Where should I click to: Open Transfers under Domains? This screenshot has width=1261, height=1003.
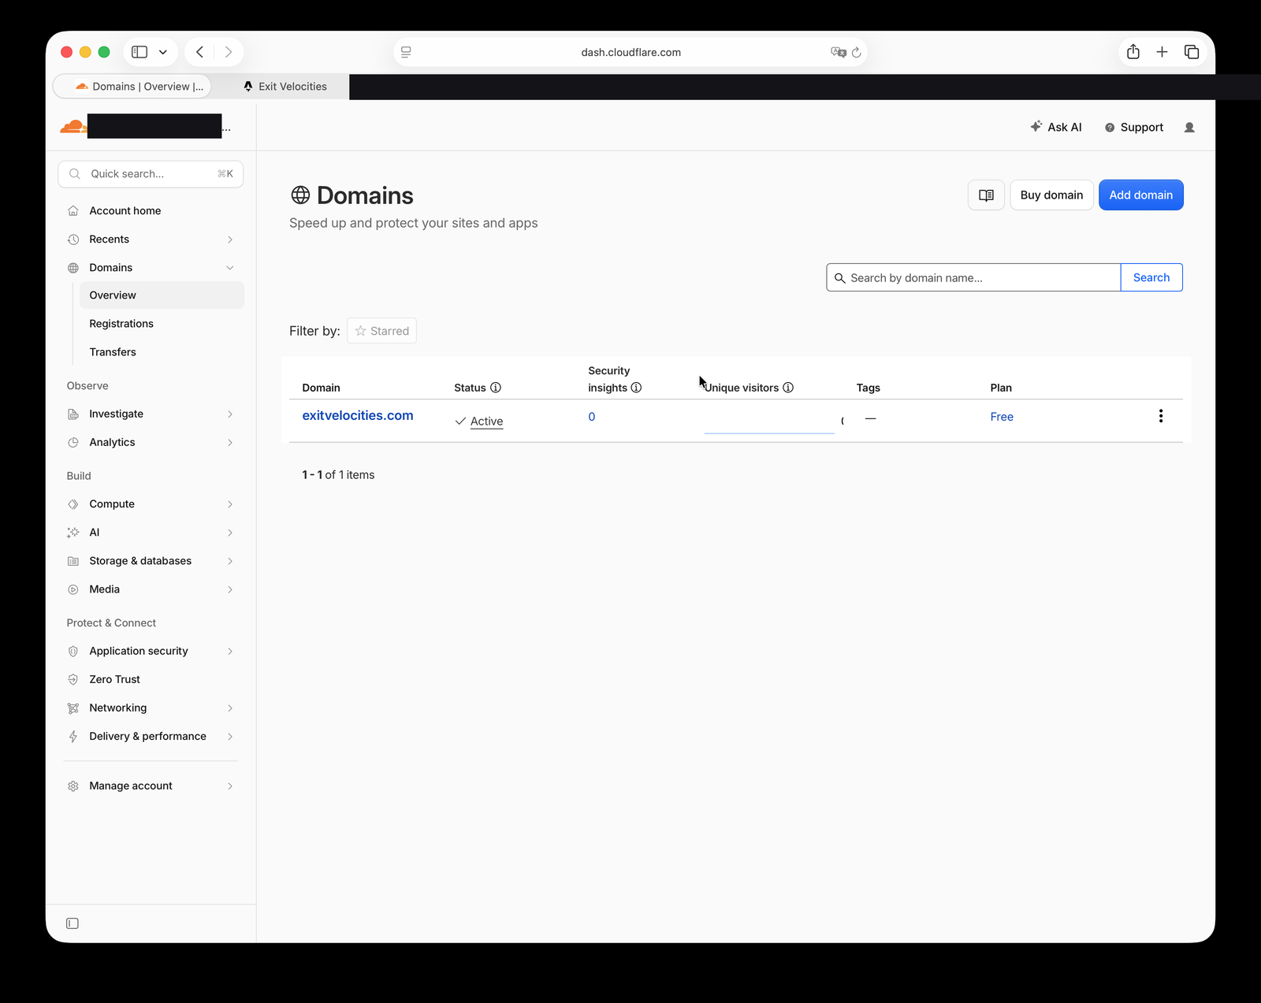[113, 352]
